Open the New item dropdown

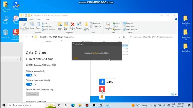click(x=96, y=23)
